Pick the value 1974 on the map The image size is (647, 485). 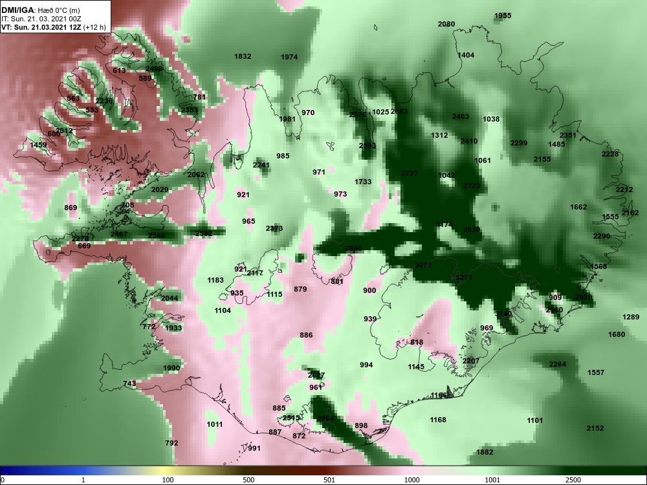[x=289, y=57]
